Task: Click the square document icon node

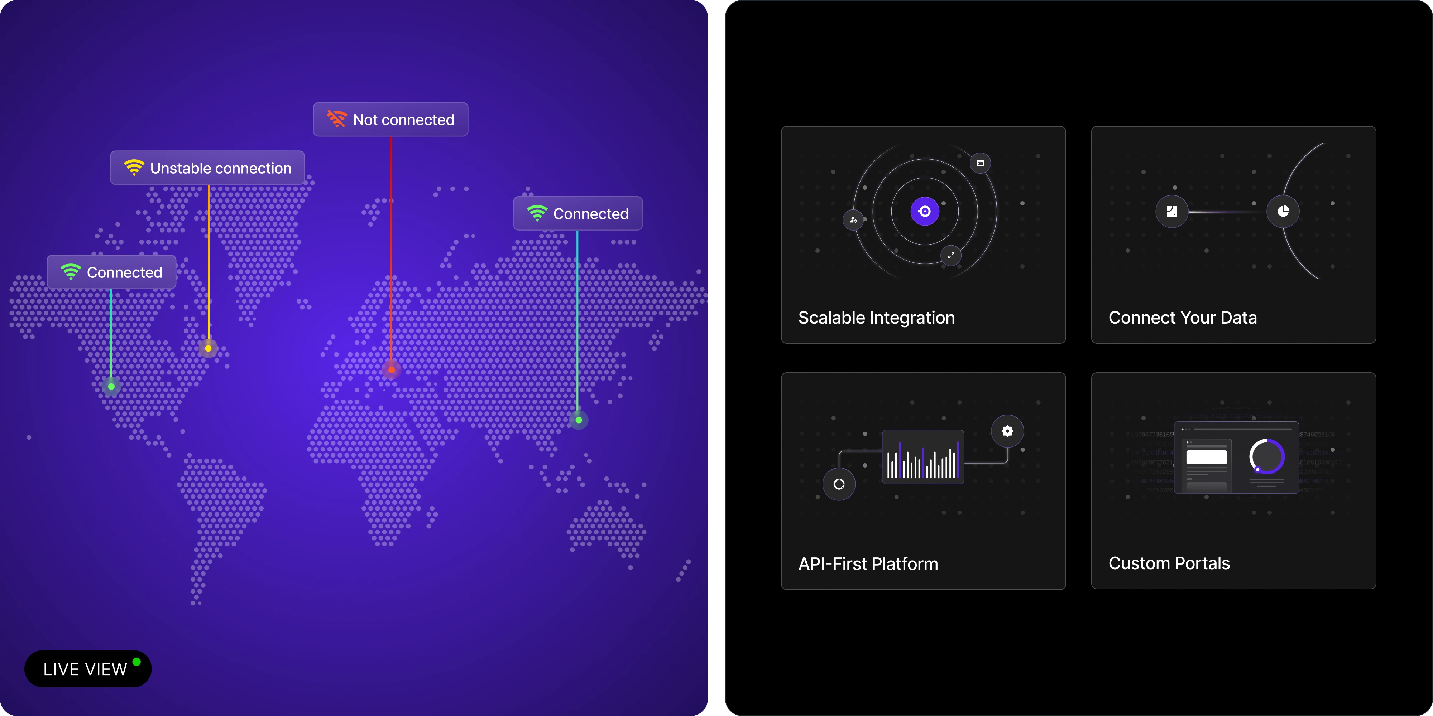Action: click(x=1171, y=211)
